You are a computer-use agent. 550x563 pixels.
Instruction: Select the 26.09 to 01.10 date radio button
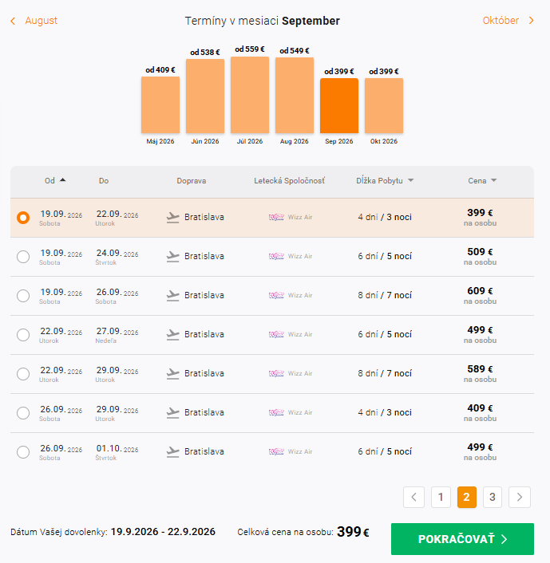tap(23, 452)
